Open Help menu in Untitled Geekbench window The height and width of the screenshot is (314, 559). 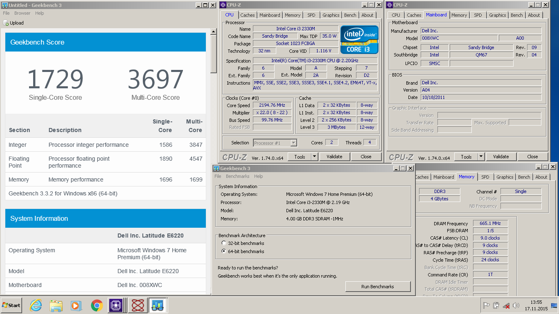[40, 13]
